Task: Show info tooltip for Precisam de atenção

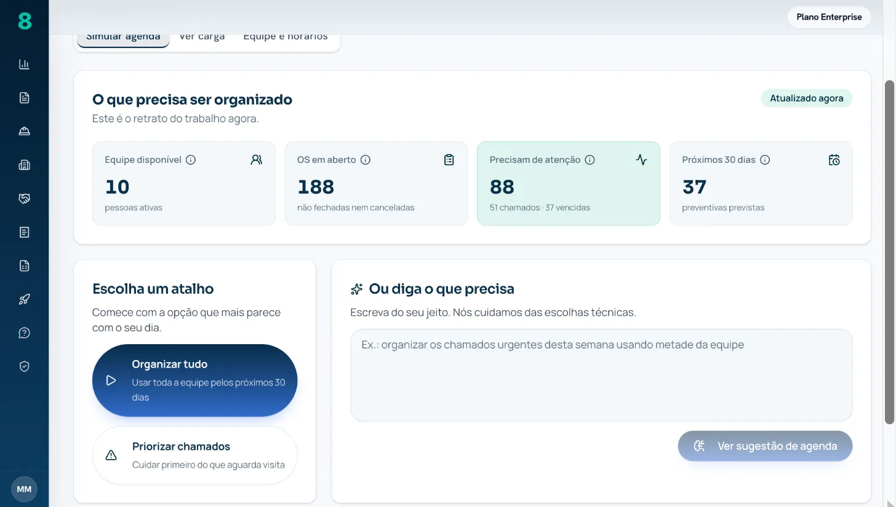Action: (x=590, y=160)
